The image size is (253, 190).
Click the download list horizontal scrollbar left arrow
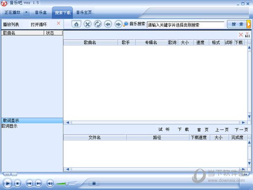click(x=67, y=169)
